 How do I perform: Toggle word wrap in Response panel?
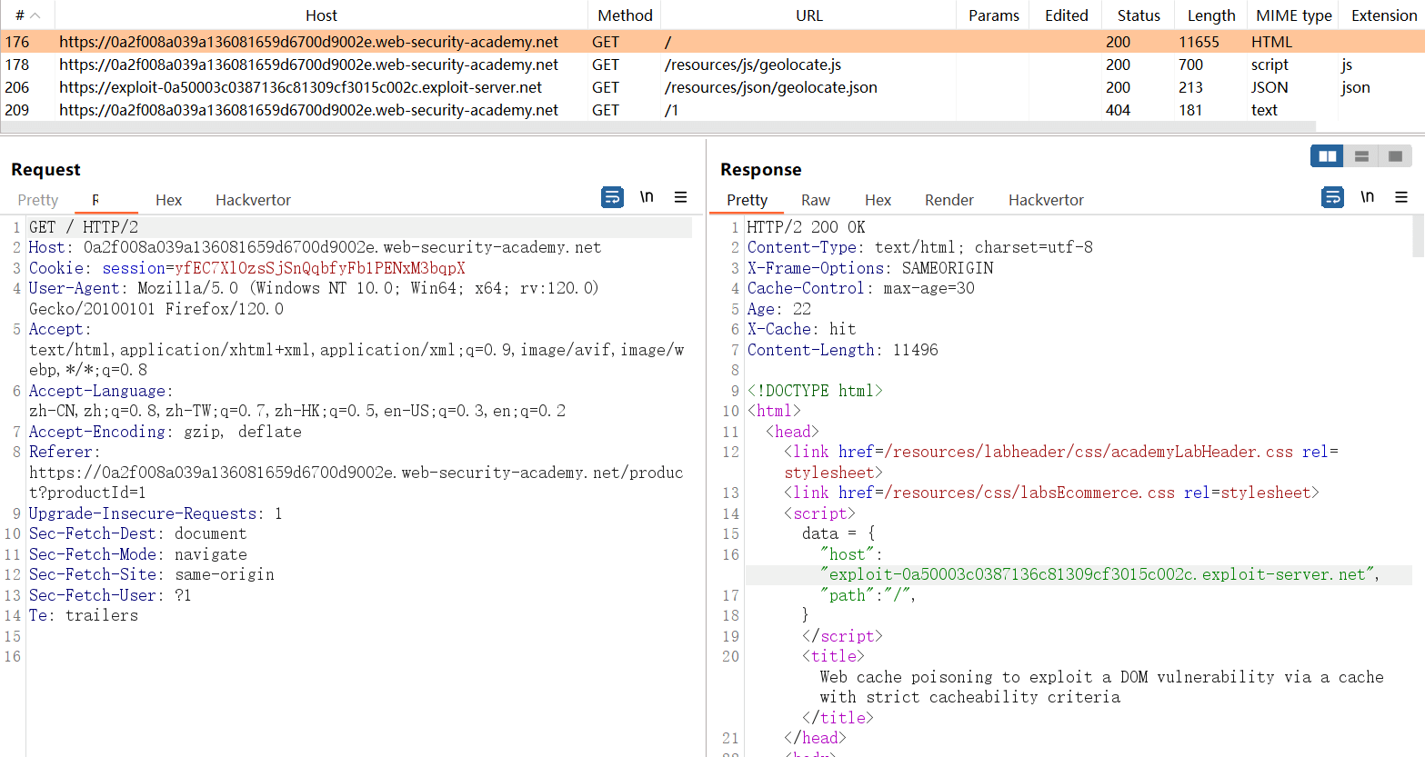(x=1332, y=197)
